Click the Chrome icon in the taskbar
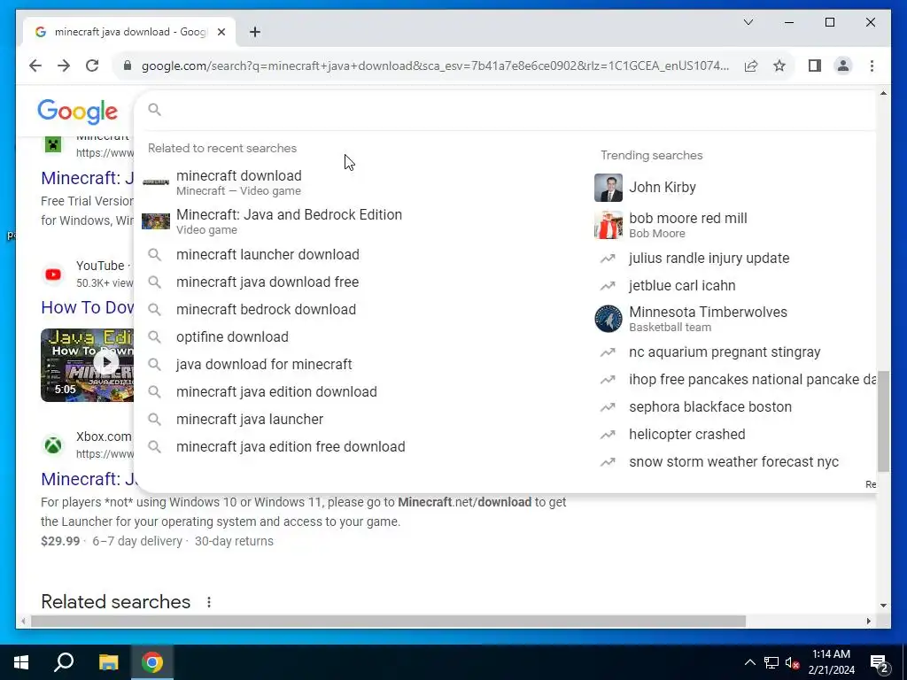907x680 pixels. point(152,662)
